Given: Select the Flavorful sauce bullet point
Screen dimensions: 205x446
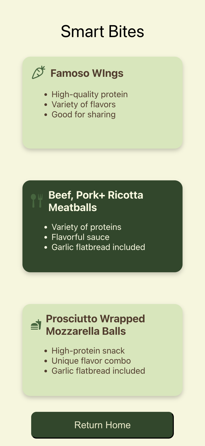Looking at the screenshot, I should [80, 237].
